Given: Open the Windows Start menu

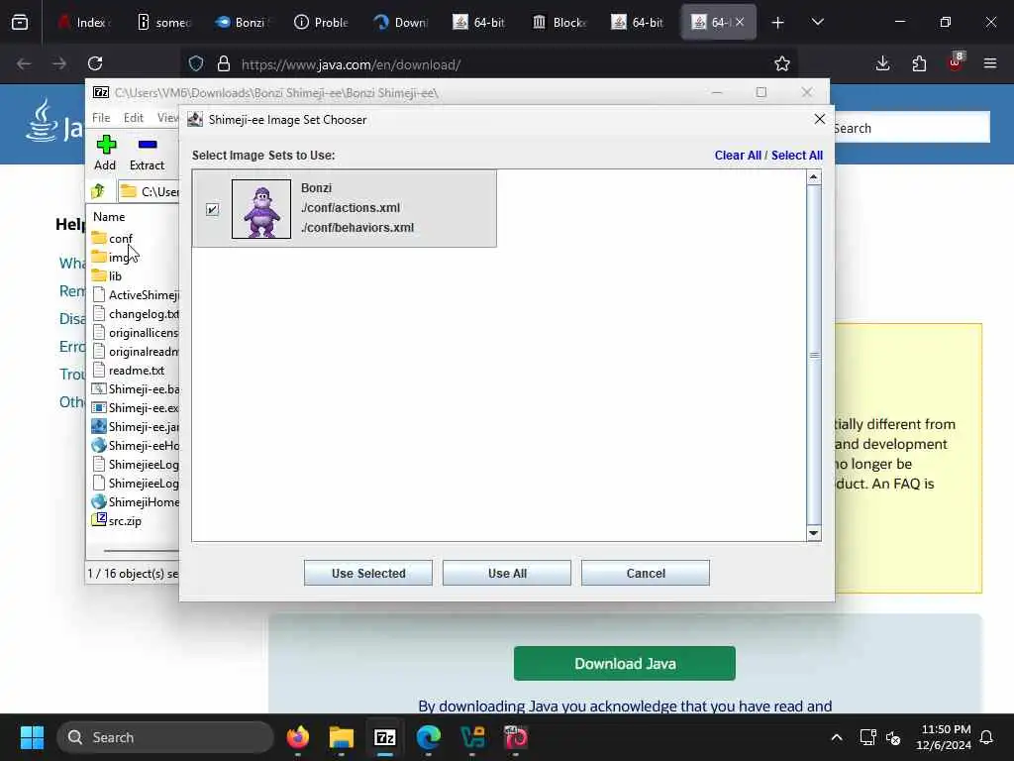Looking at the screenshot, I should click(32, 737).
